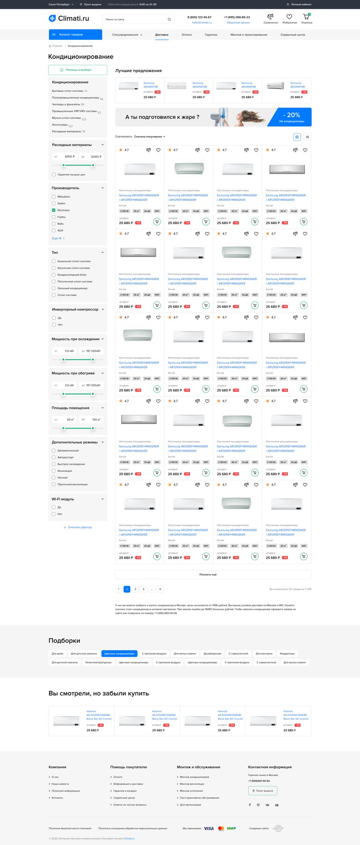Viewport: 360px width, 845px height.
Task: Open the Санкт-Петербург city dropdown
Action: click(61, 4)
